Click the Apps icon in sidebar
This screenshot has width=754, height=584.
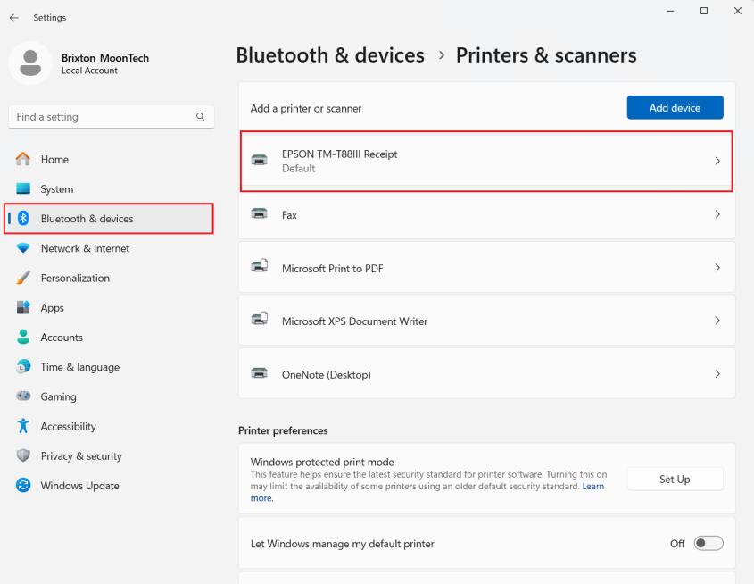(23, 307)
